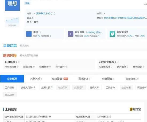Switch to the 经营信息 tab
The height and width of the screenshot is (122, 147).
tap(132, 79)
